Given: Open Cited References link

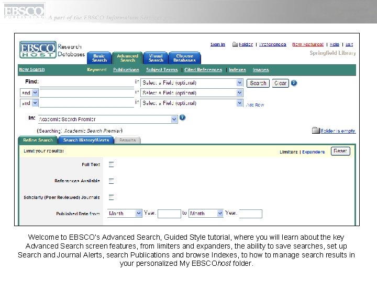Looking at the screenshot, I should 203,69.
